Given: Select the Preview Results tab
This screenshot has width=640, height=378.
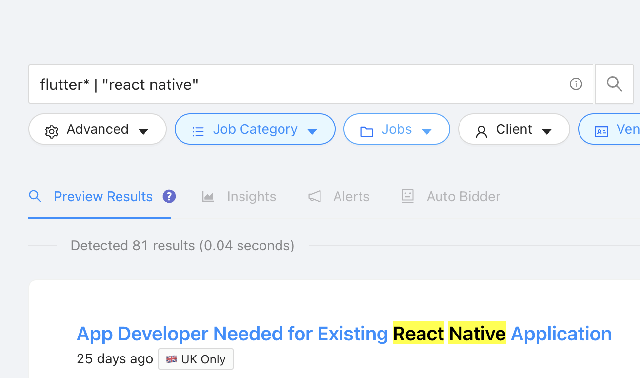Looking at the screenshot, I should pyautogui.click(x=103, y=196).
